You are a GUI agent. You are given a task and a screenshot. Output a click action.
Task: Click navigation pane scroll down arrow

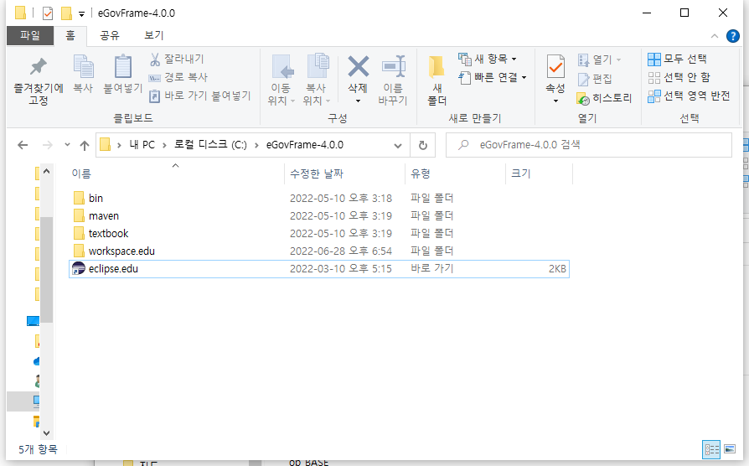[x=46, y=433]
